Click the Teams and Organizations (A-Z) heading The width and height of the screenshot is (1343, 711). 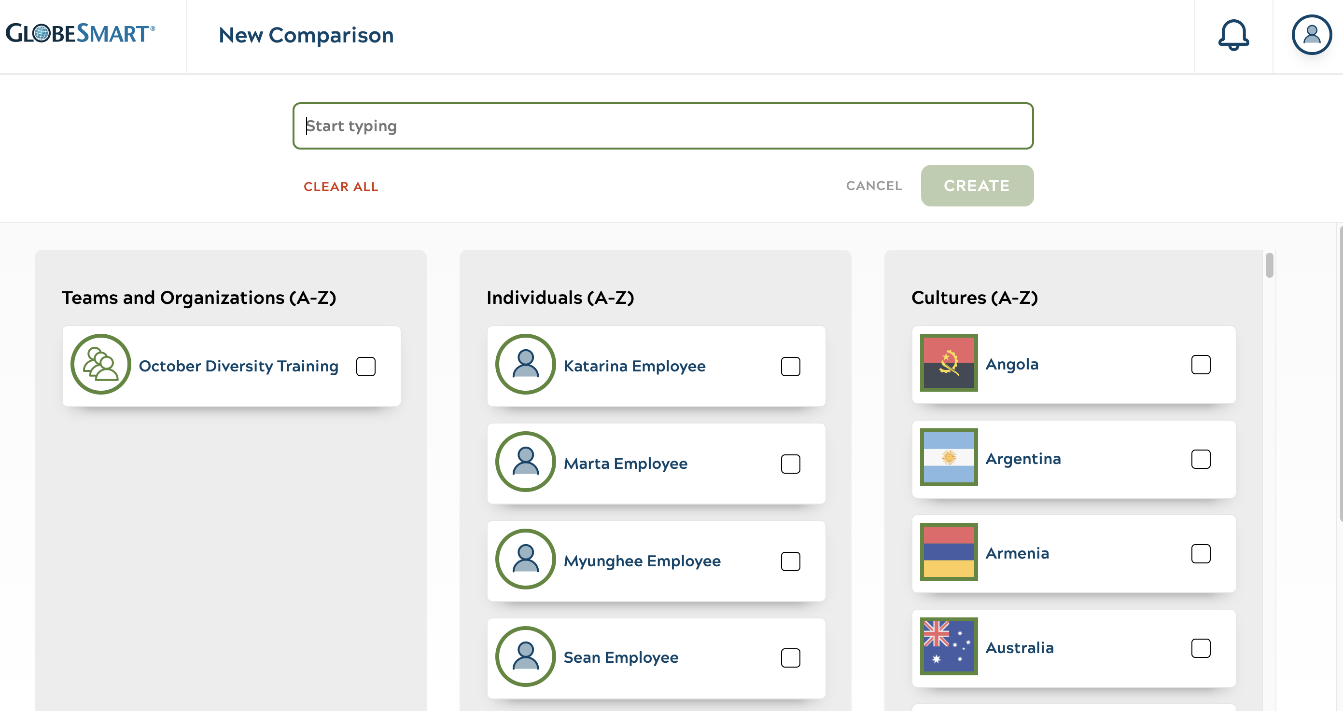point(199,298)
